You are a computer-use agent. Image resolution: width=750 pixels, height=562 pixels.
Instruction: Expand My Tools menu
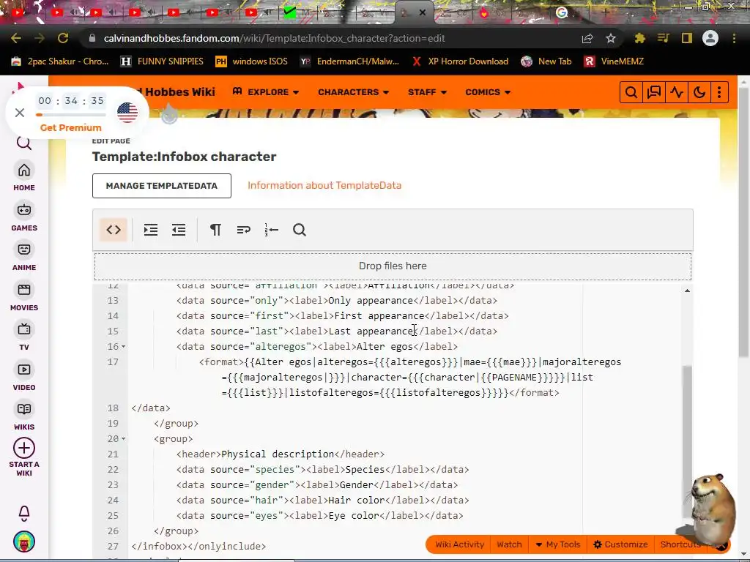pos(557,544)
